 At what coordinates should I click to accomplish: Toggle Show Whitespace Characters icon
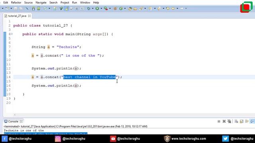click(x=82, y=8)
